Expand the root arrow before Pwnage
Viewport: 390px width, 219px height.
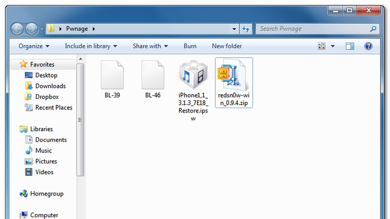point(60,29)
